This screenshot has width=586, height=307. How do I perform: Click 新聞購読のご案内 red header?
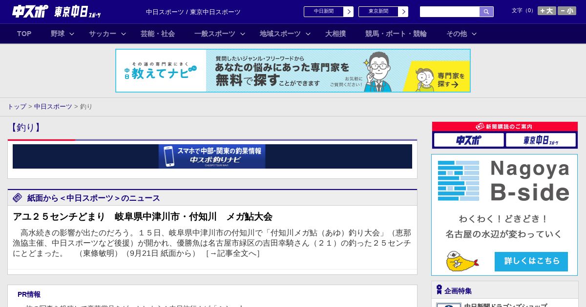[x=505, y=127]
